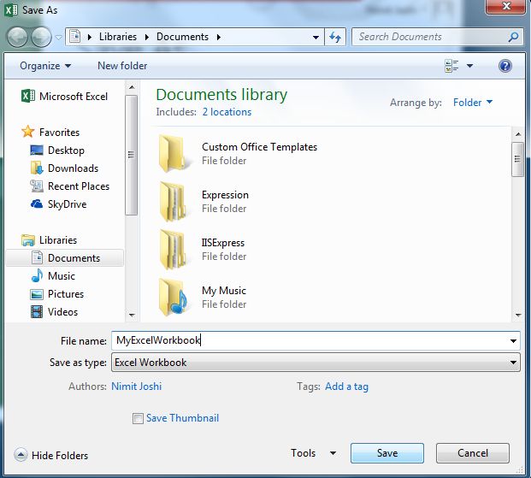Click the 2 locations link
Viewport: 531px width, 478px height.
(227, 112)
